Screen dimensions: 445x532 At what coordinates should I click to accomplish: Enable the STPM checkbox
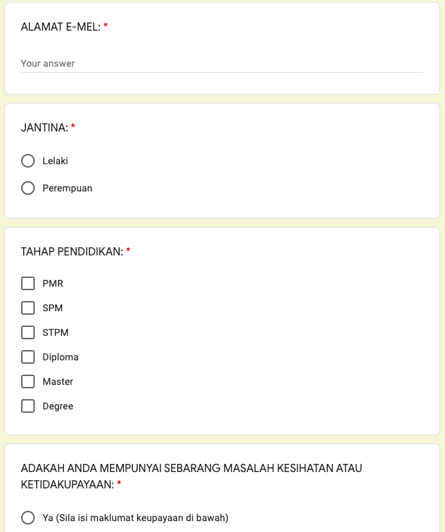pos(28,332)
